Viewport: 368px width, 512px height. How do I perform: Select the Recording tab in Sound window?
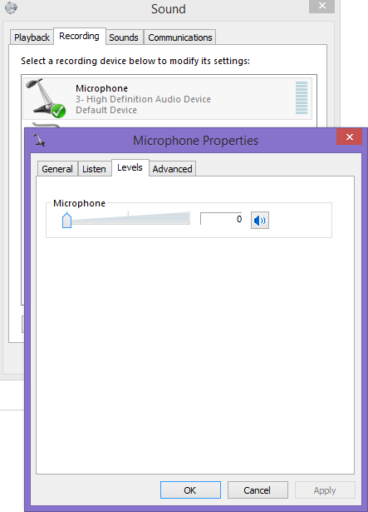[79, 36]
